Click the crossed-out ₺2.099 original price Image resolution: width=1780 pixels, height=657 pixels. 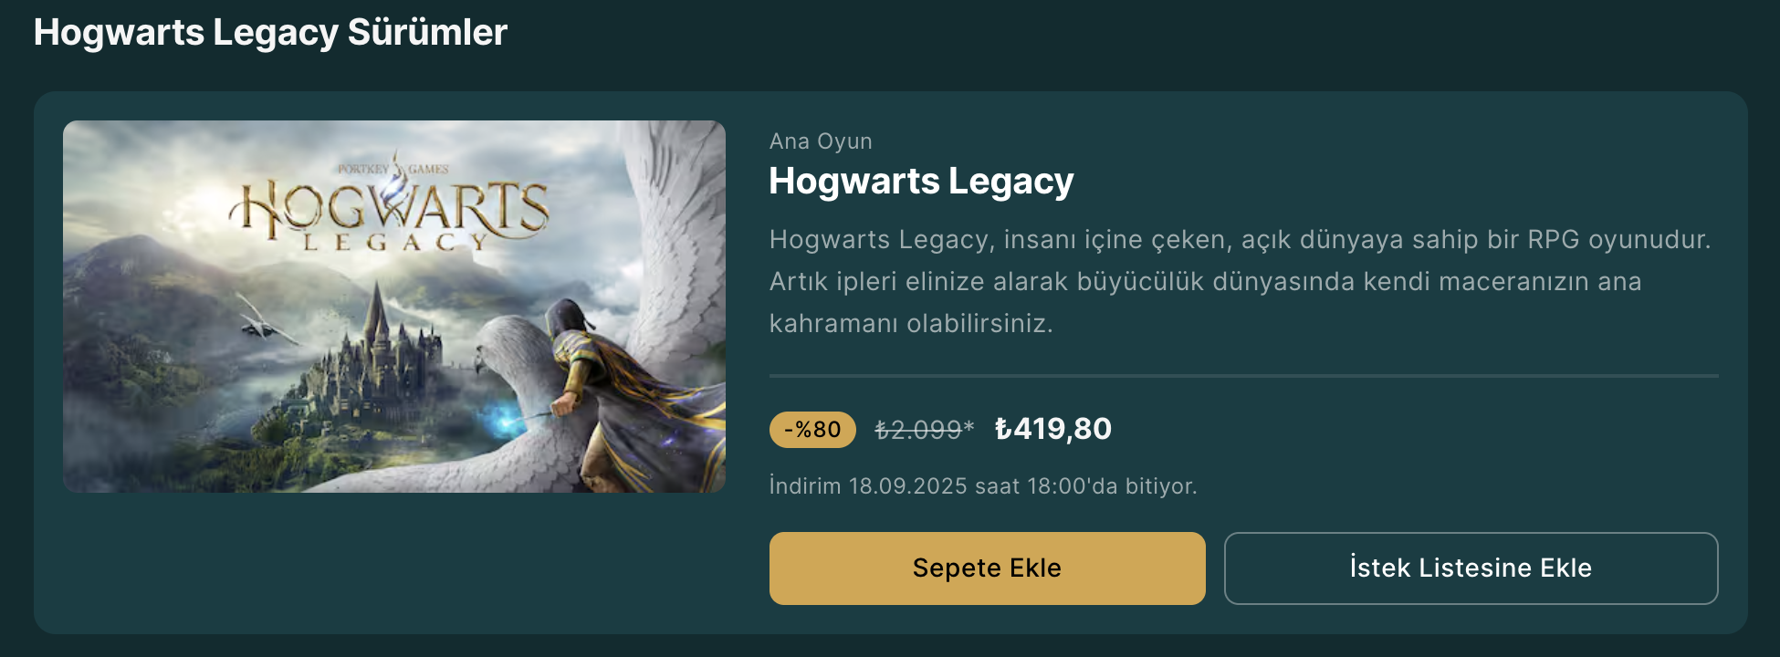pos(917,430)
